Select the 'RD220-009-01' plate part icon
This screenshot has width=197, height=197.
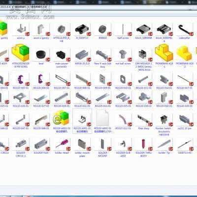(102, 80)
